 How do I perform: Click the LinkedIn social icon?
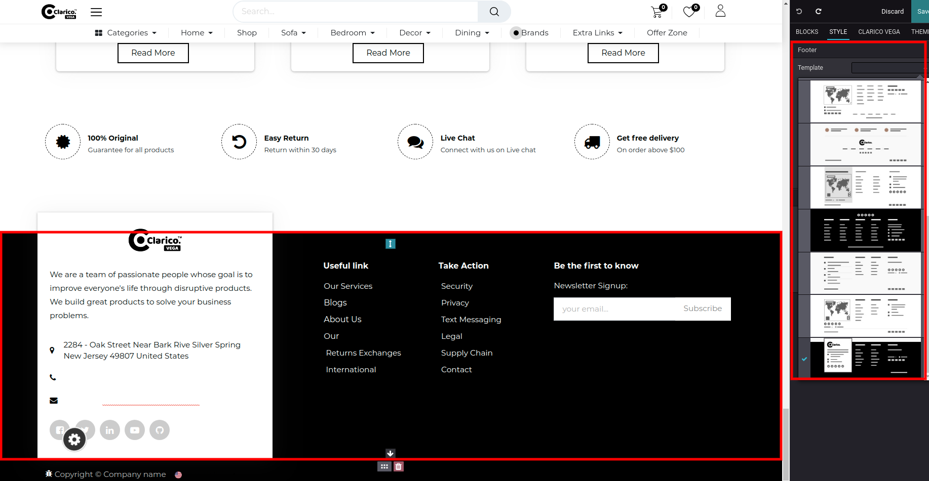[110, 430]
